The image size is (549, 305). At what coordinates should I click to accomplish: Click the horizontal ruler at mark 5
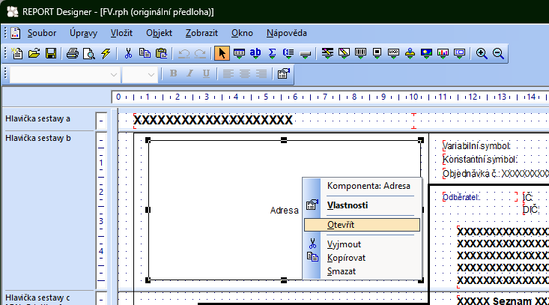pos(266,97)
